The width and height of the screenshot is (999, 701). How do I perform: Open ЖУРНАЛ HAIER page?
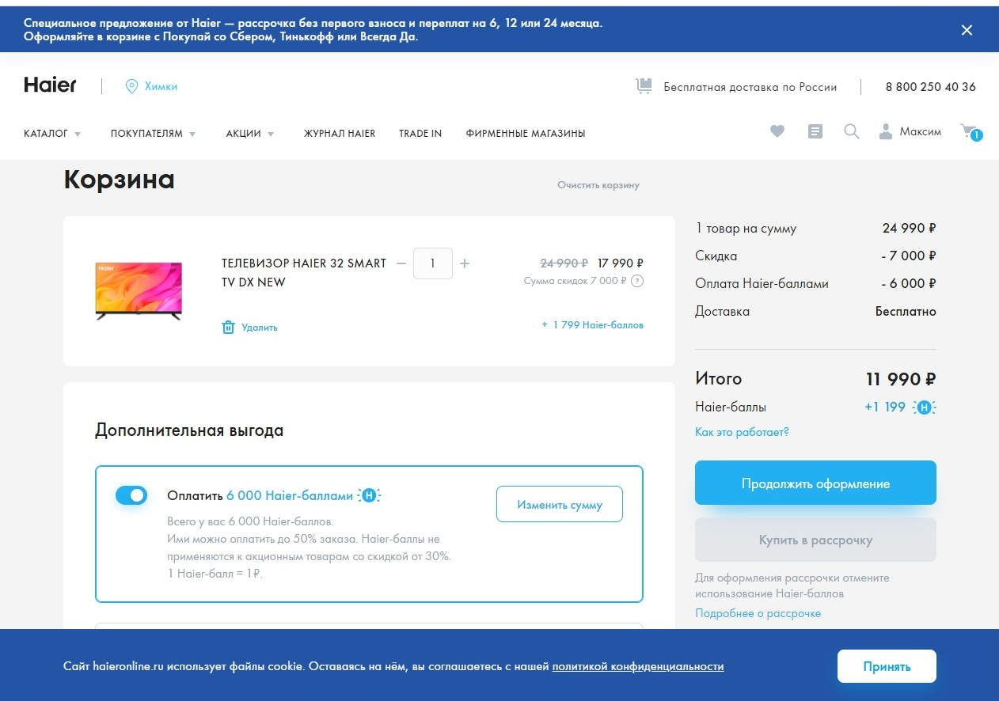click(340, 134)
